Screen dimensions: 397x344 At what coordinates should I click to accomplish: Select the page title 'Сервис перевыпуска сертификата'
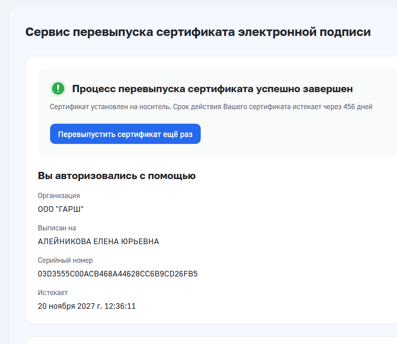pyautogui.click(x=130, y=32)
